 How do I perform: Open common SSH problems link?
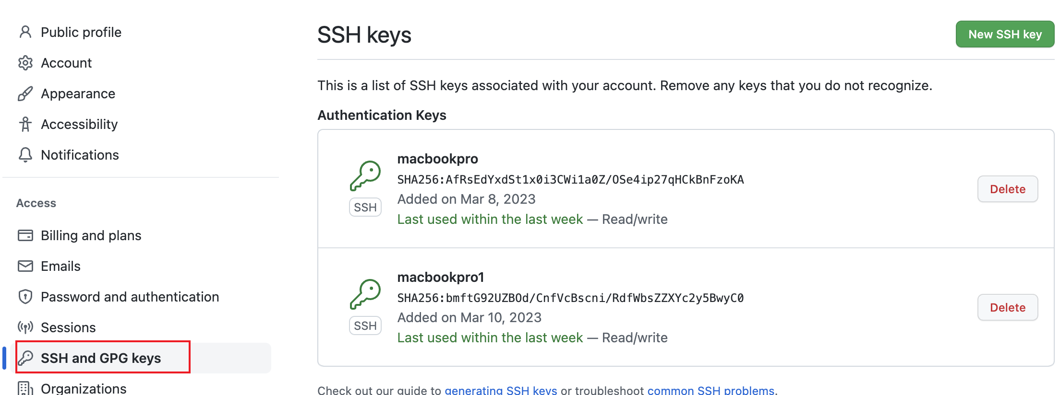pyautogui.click(x=711, y=390)
